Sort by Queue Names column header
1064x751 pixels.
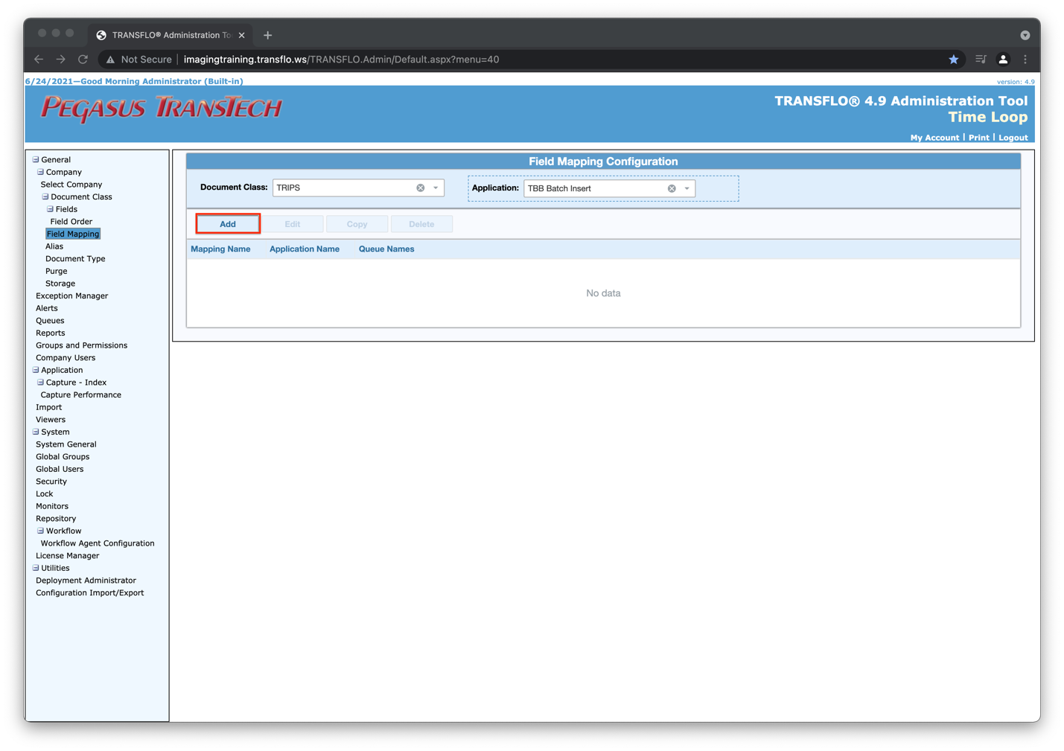point(386,249)
